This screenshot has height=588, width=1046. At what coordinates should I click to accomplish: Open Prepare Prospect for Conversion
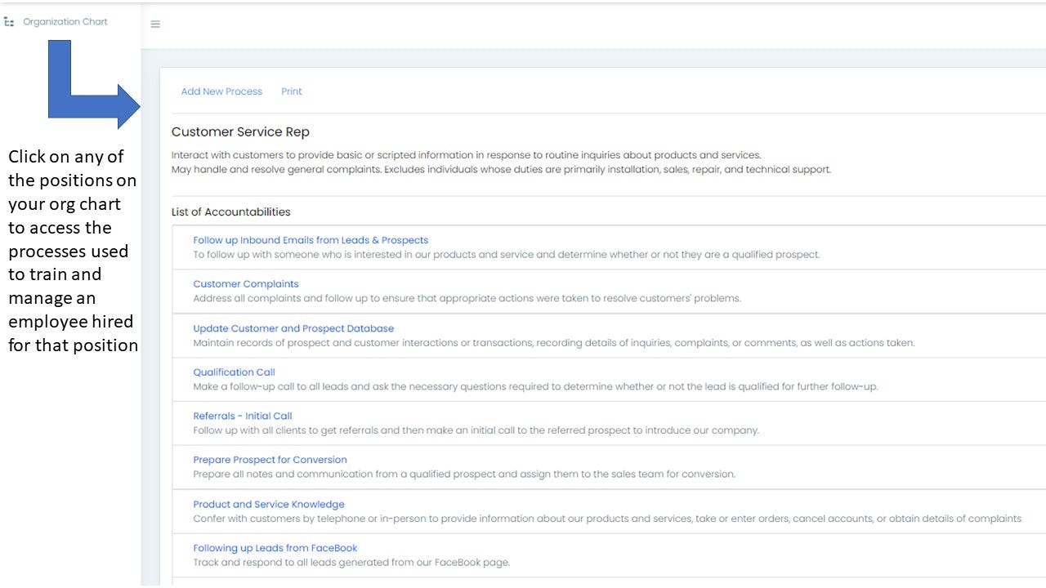point(270,460)
